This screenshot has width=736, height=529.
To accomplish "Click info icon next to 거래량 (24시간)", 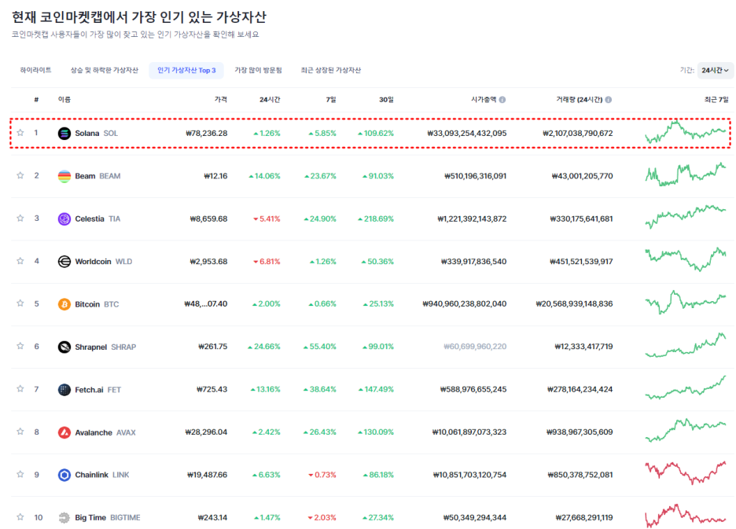I will [609, 100].
